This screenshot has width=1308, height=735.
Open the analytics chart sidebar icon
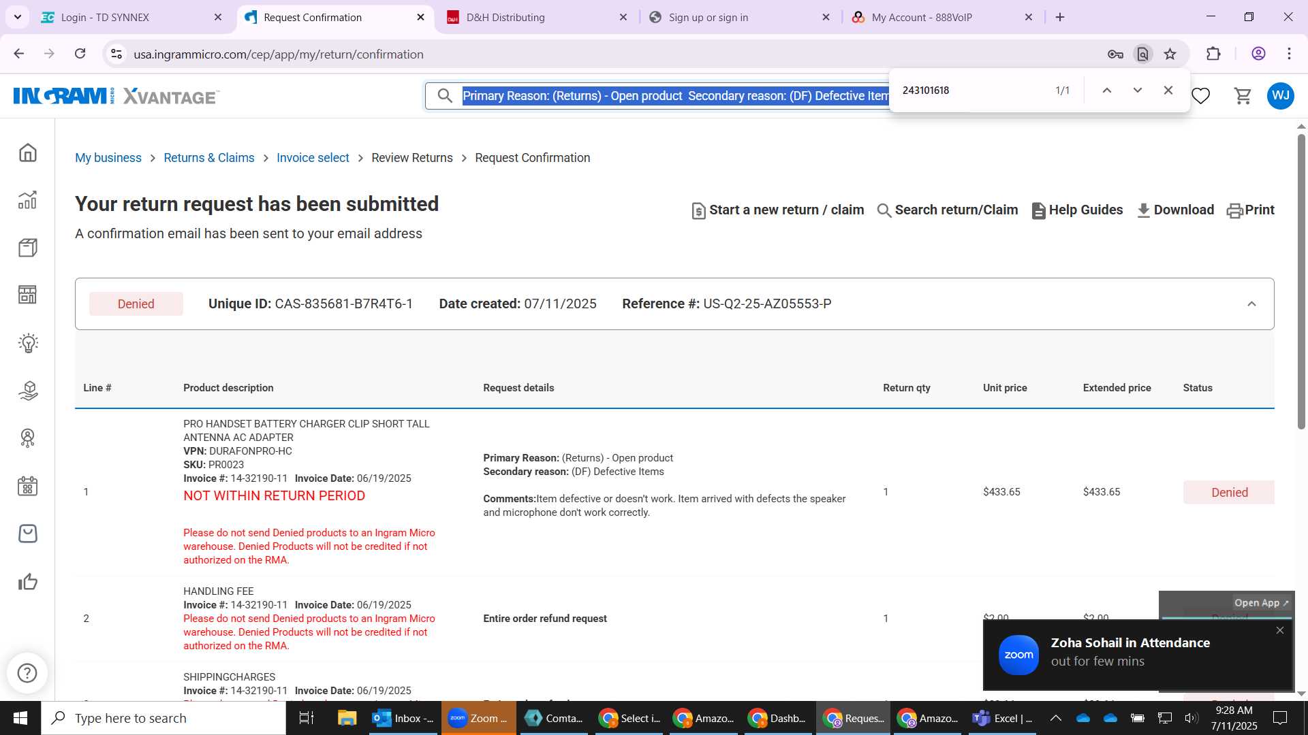tap(27, 199)
